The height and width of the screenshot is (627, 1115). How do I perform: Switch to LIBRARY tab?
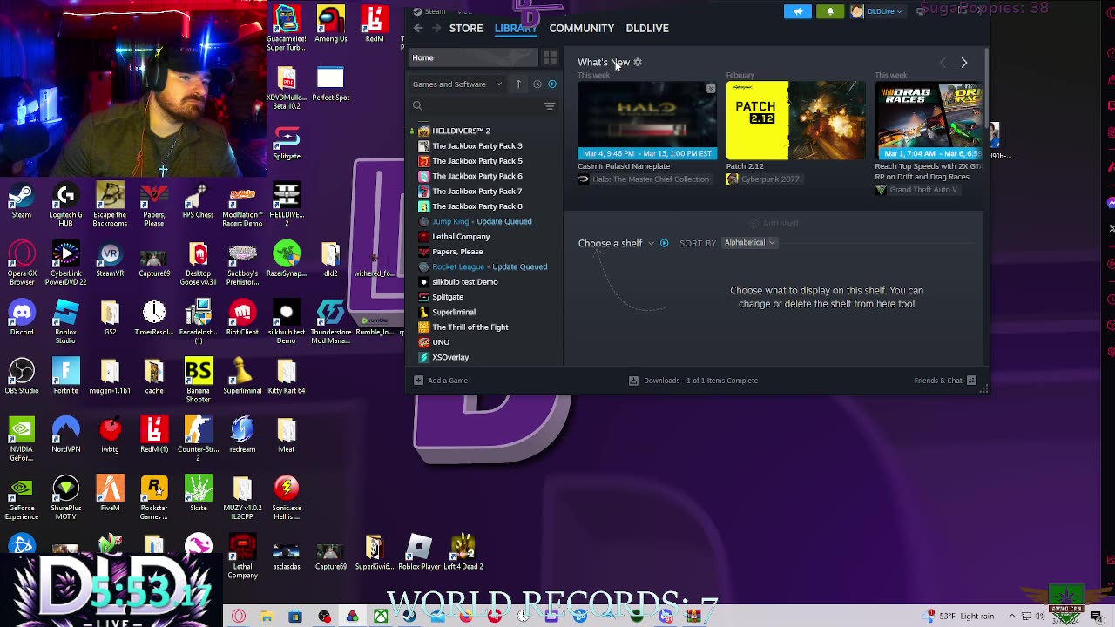(x=516, y=28)
